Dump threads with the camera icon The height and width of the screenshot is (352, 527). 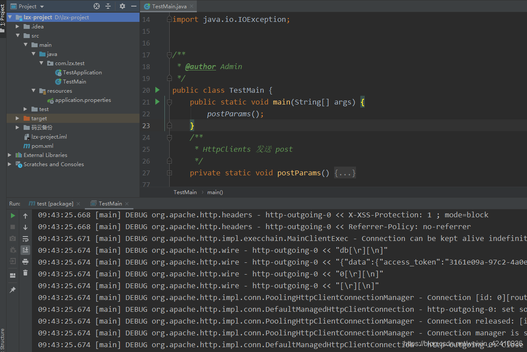coord(13,238)
